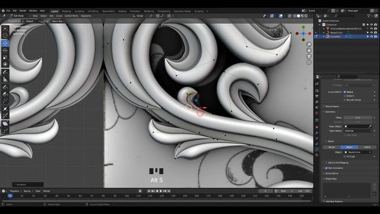This screenshot has height=214, width=380.
Task: Switch to the Sculpting workspace tab
Action: pos(79,11)
